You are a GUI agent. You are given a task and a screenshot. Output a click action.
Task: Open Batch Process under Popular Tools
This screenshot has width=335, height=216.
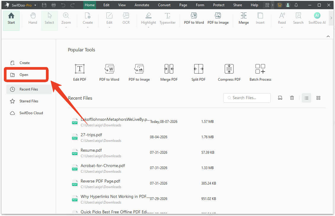(x=260, y=72)
